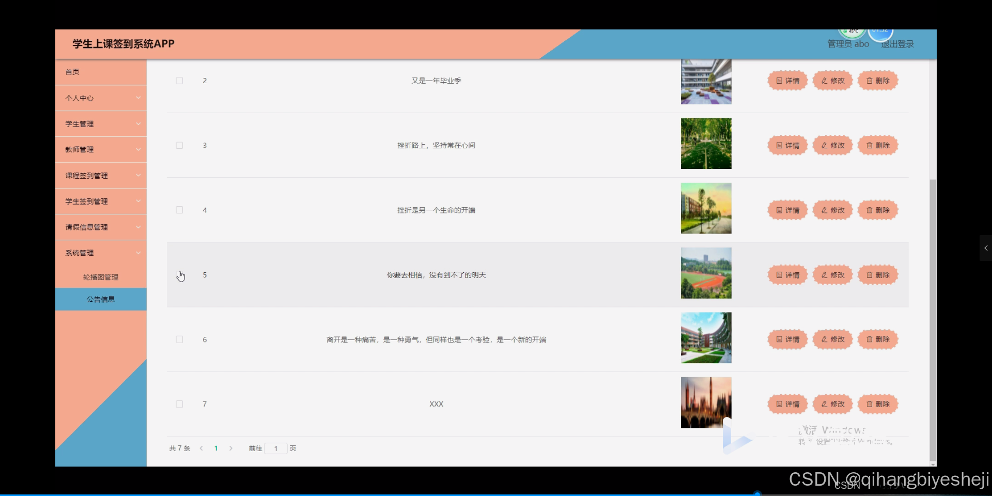Image resolution: width=992 pixels, height=496 pixels.
Task: Open details for the XXX announcement in row 7
Action: (x=787, y=404)
